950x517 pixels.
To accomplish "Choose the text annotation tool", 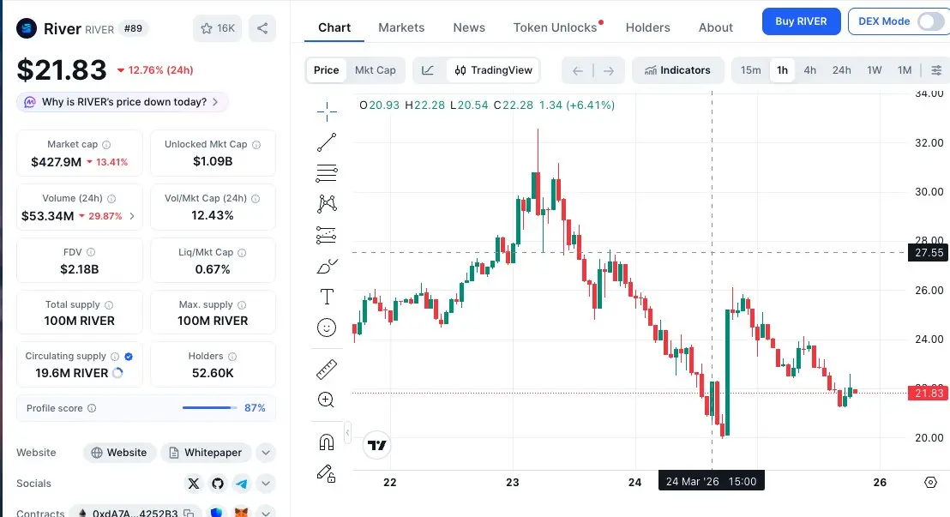I will (x=327, y=297).
